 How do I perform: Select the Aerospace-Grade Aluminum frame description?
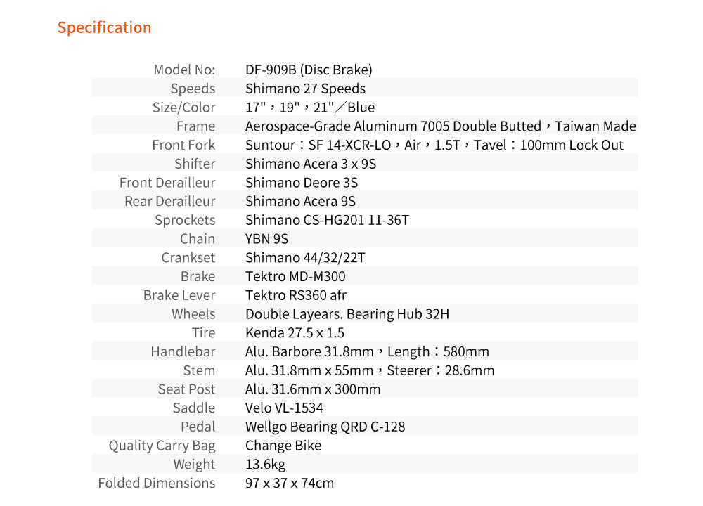pos(441,126)
